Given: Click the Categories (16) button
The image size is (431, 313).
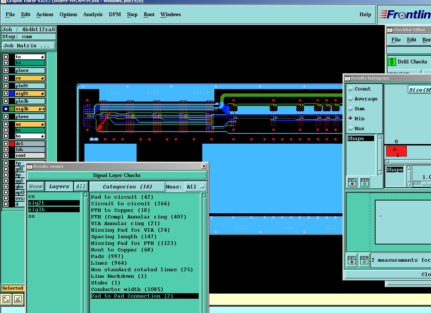Looking at the screenshot, I should (127, 187).
